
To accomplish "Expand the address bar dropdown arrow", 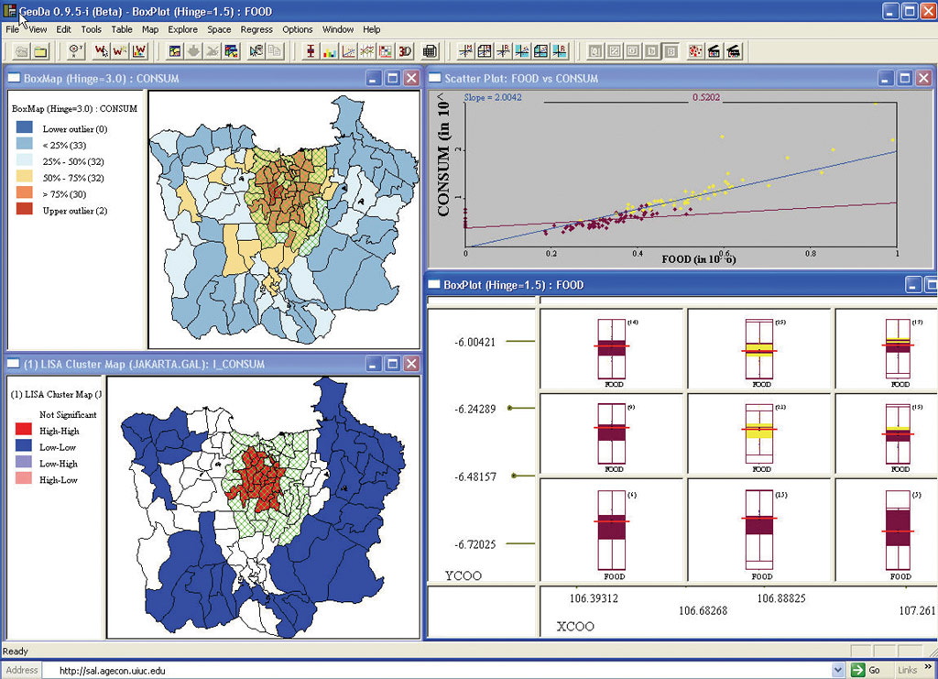I will pyautogui.click(x=837, y=670).
